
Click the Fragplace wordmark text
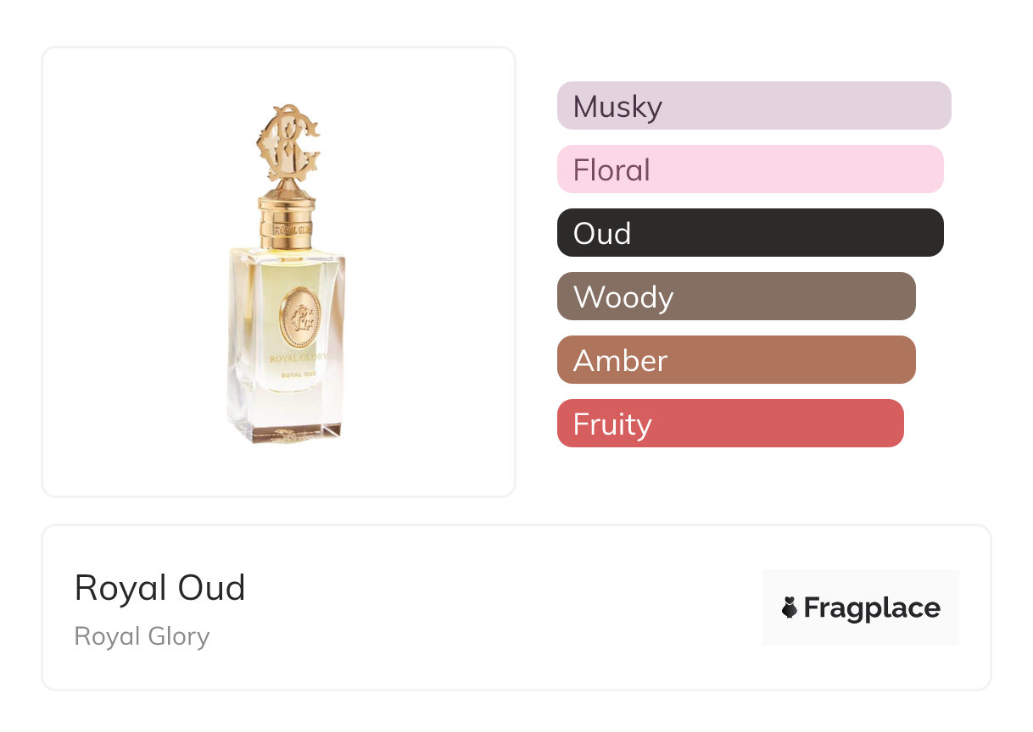872,607
